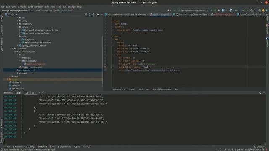Select opened file with the locate target icon
Screen dimensions: 269x151
(x=86, y=14)
